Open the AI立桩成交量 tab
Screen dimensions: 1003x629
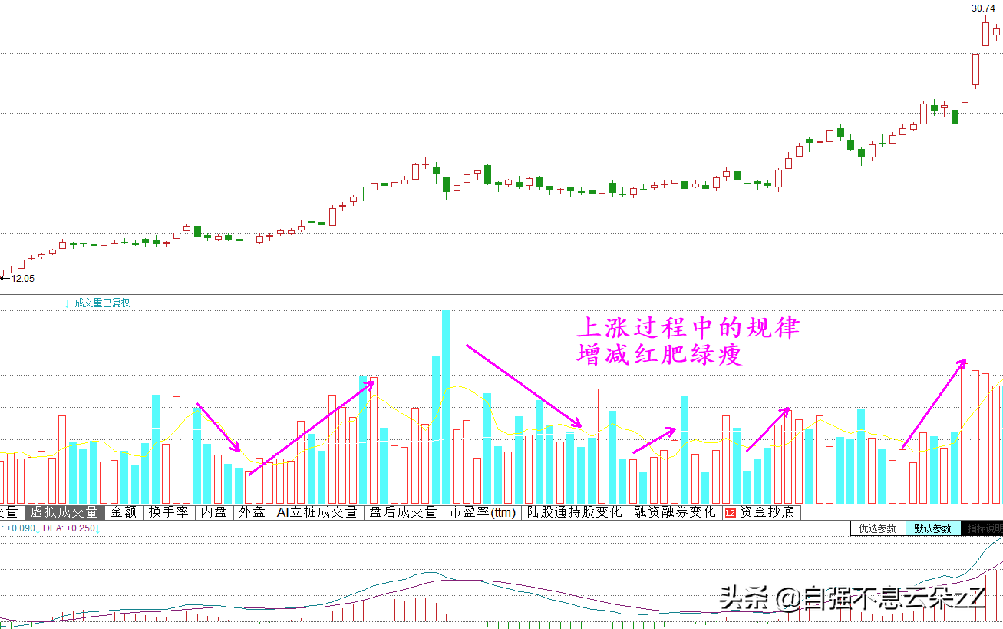pos(318,512)
